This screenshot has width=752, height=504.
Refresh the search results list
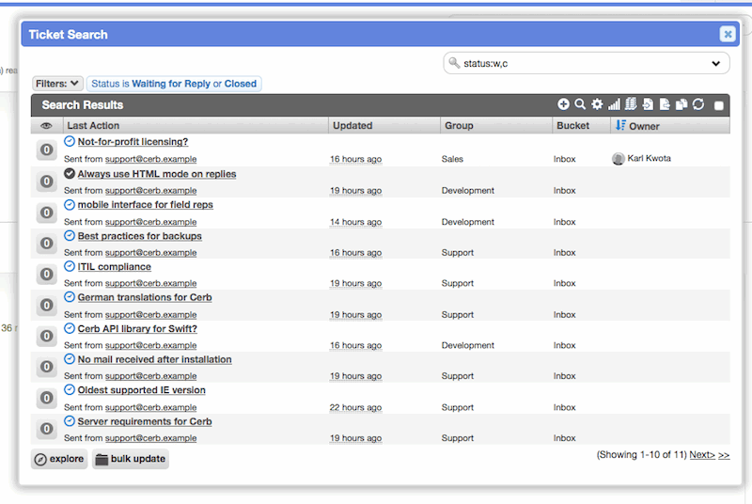coord(698,104)
